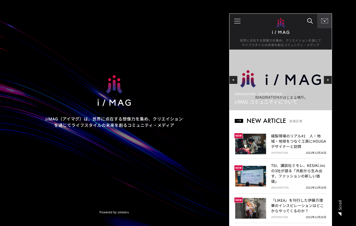Click the NEW ARTICLE arrow icon
The width and height of the screenshot is (356, 226).
(x=239, y=121)
